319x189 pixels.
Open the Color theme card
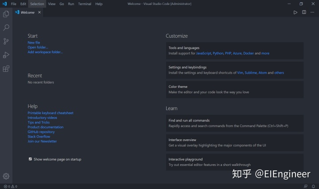click(235, 90)
